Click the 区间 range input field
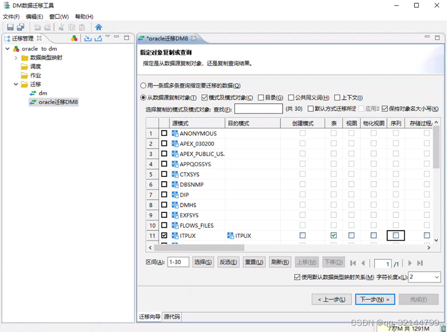Viewport: 447px width, 332px height. [x=178, y=262]
